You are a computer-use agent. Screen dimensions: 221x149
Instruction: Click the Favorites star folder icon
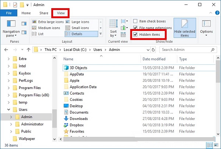[66, 131]
